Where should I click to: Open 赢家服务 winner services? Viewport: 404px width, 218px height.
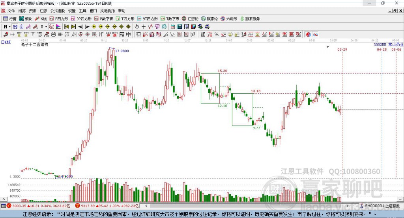[250, 19]
